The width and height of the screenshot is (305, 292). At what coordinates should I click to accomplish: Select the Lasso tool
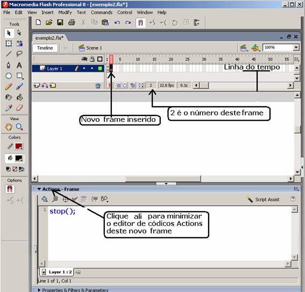point(19,54)
